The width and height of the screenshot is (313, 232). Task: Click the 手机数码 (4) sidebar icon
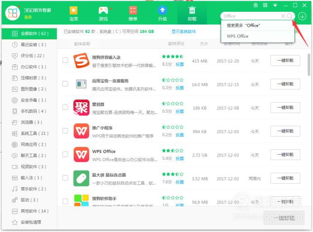(15, 111)
